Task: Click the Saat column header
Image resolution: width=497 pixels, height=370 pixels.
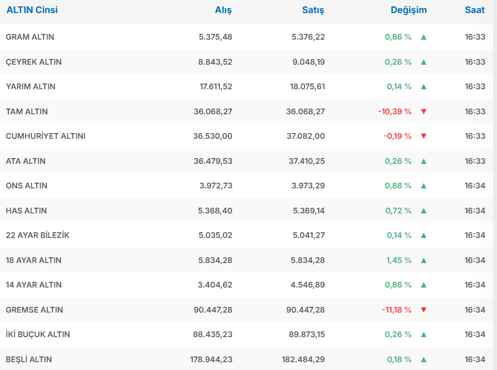Action: (x=475, y=10)
